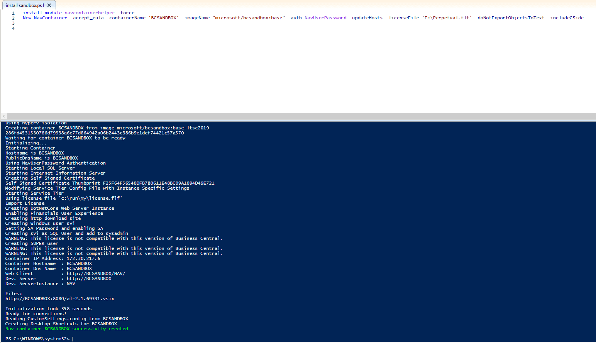
Task: Click "Using license file 'c:\run\my\license.flf'" line
Action: point(64,198)
